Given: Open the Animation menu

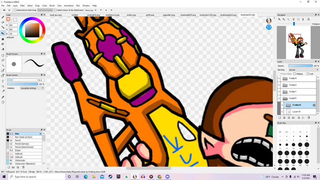Looking at the screenshot, I should 69,6.
